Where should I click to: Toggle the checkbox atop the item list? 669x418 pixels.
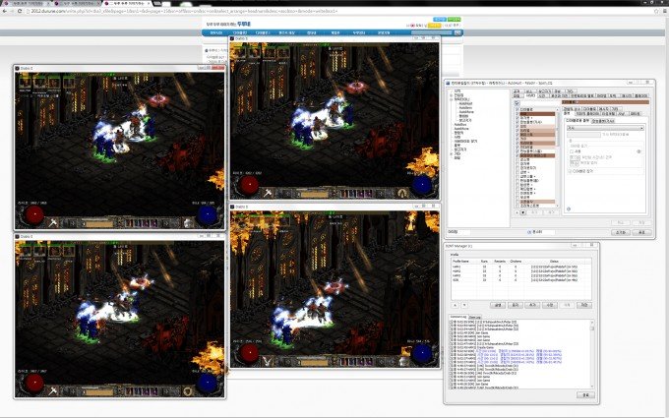click(x=517, y=100)
